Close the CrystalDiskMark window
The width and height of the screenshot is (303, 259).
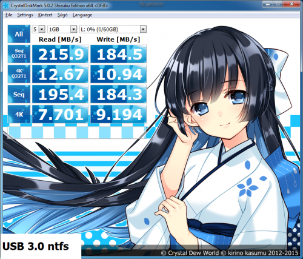[x=291, y=4]
